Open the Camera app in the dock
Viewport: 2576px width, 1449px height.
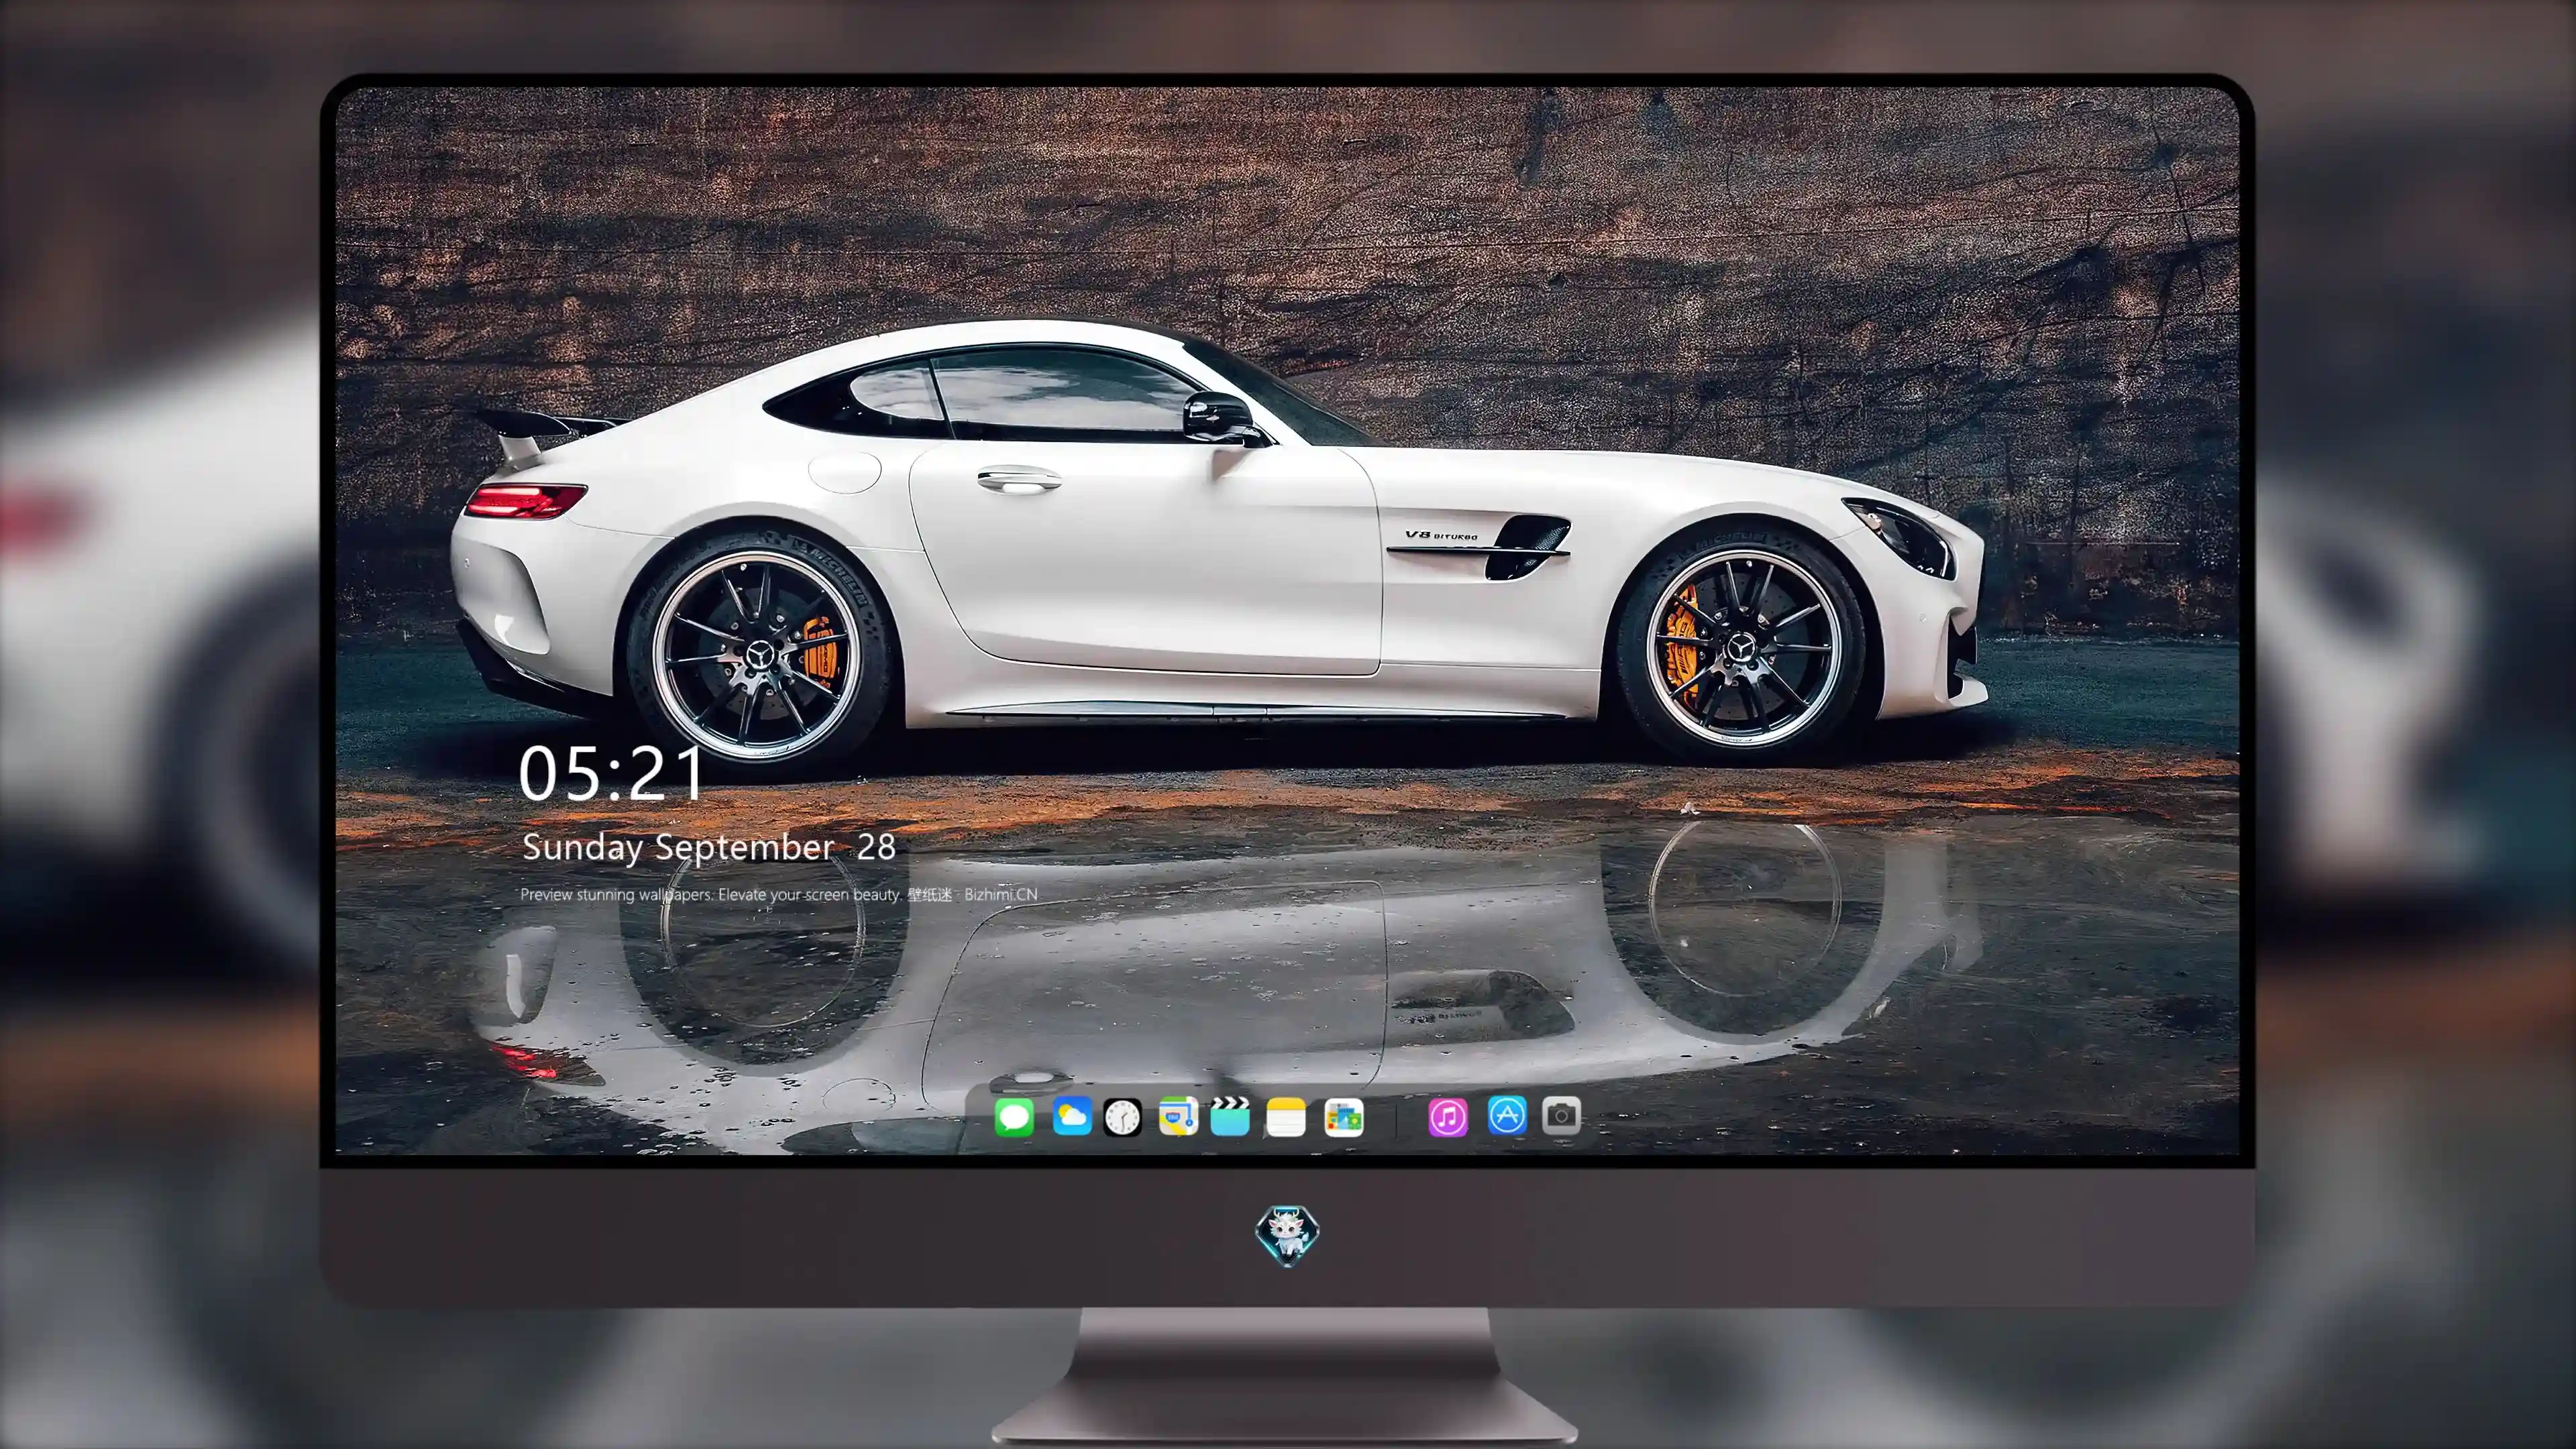(x=1561, y=1115)
